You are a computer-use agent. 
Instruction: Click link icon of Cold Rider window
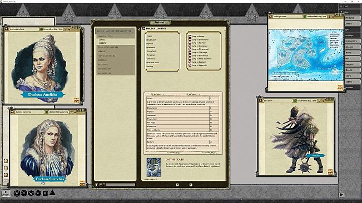pyautogui.click(x=261, y=100)
